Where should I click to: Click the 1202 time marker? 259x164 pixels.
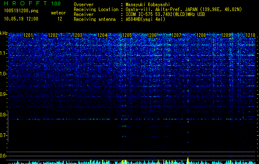(53, 35)
